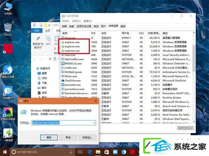Open the Options menu in Task Manager

tap(76, 21)
